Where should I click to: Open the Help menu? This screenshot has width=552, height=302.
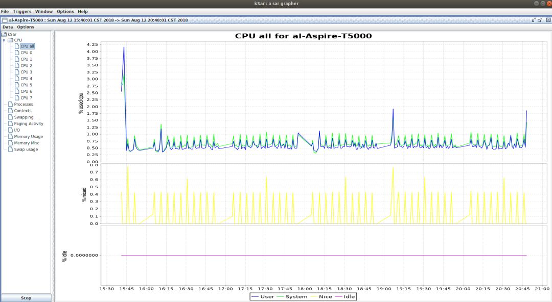[83, 11]
